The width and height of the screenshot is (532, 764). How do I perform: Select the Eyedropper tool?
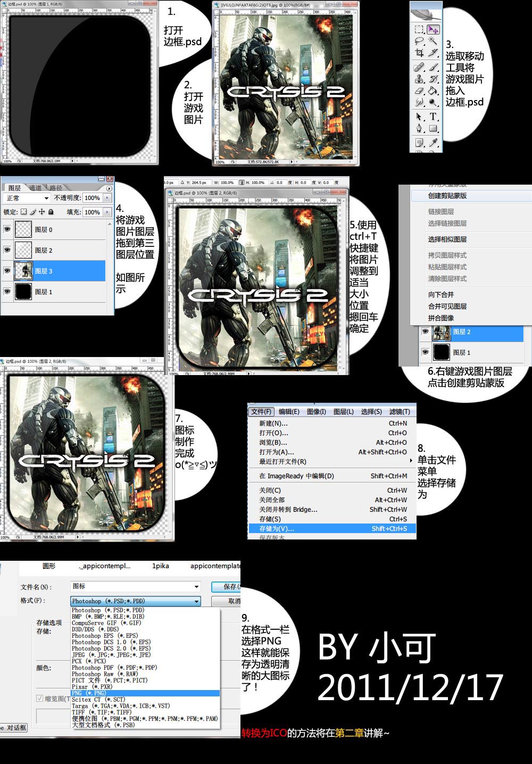click(x=433, y=143)
